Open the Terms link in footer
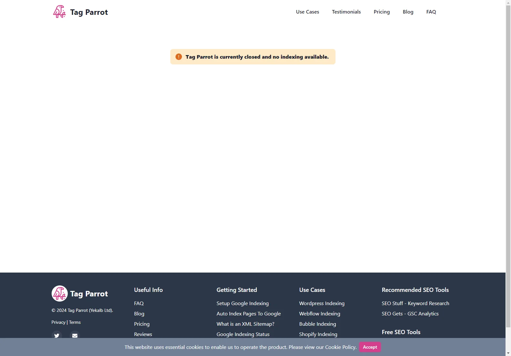The width and height of the screenshot is (511, 356). point(75,322)
